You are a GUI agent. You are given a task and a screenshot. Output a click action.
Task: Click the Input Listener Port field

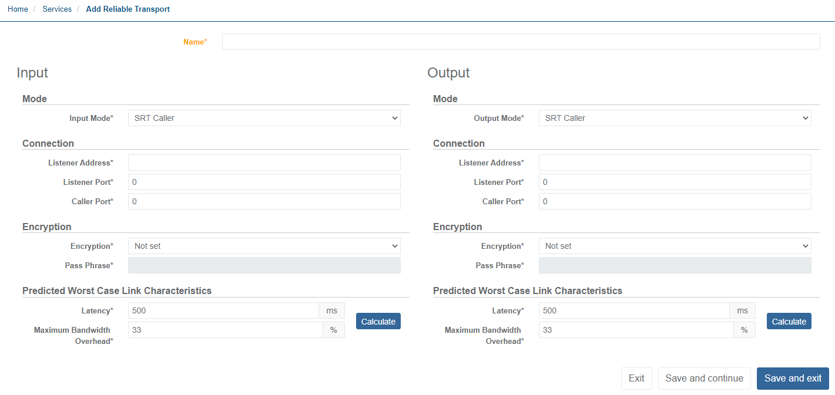click(x=264, y=182)
